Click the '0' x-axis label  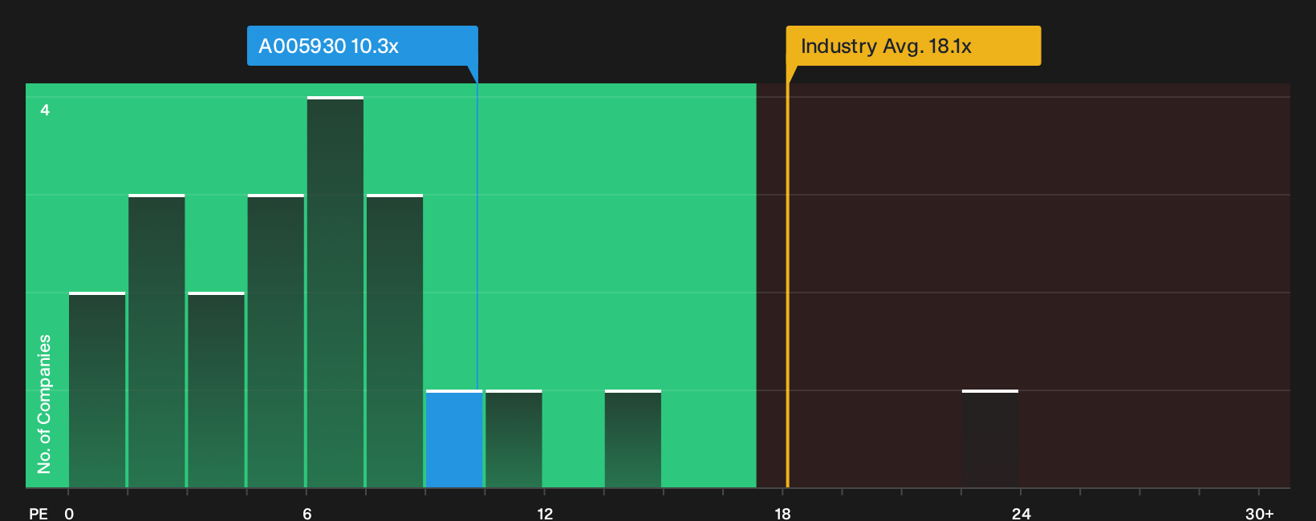[69, 513]
